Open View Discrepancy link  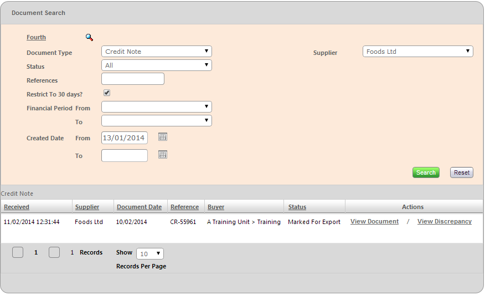pos(444,221)
